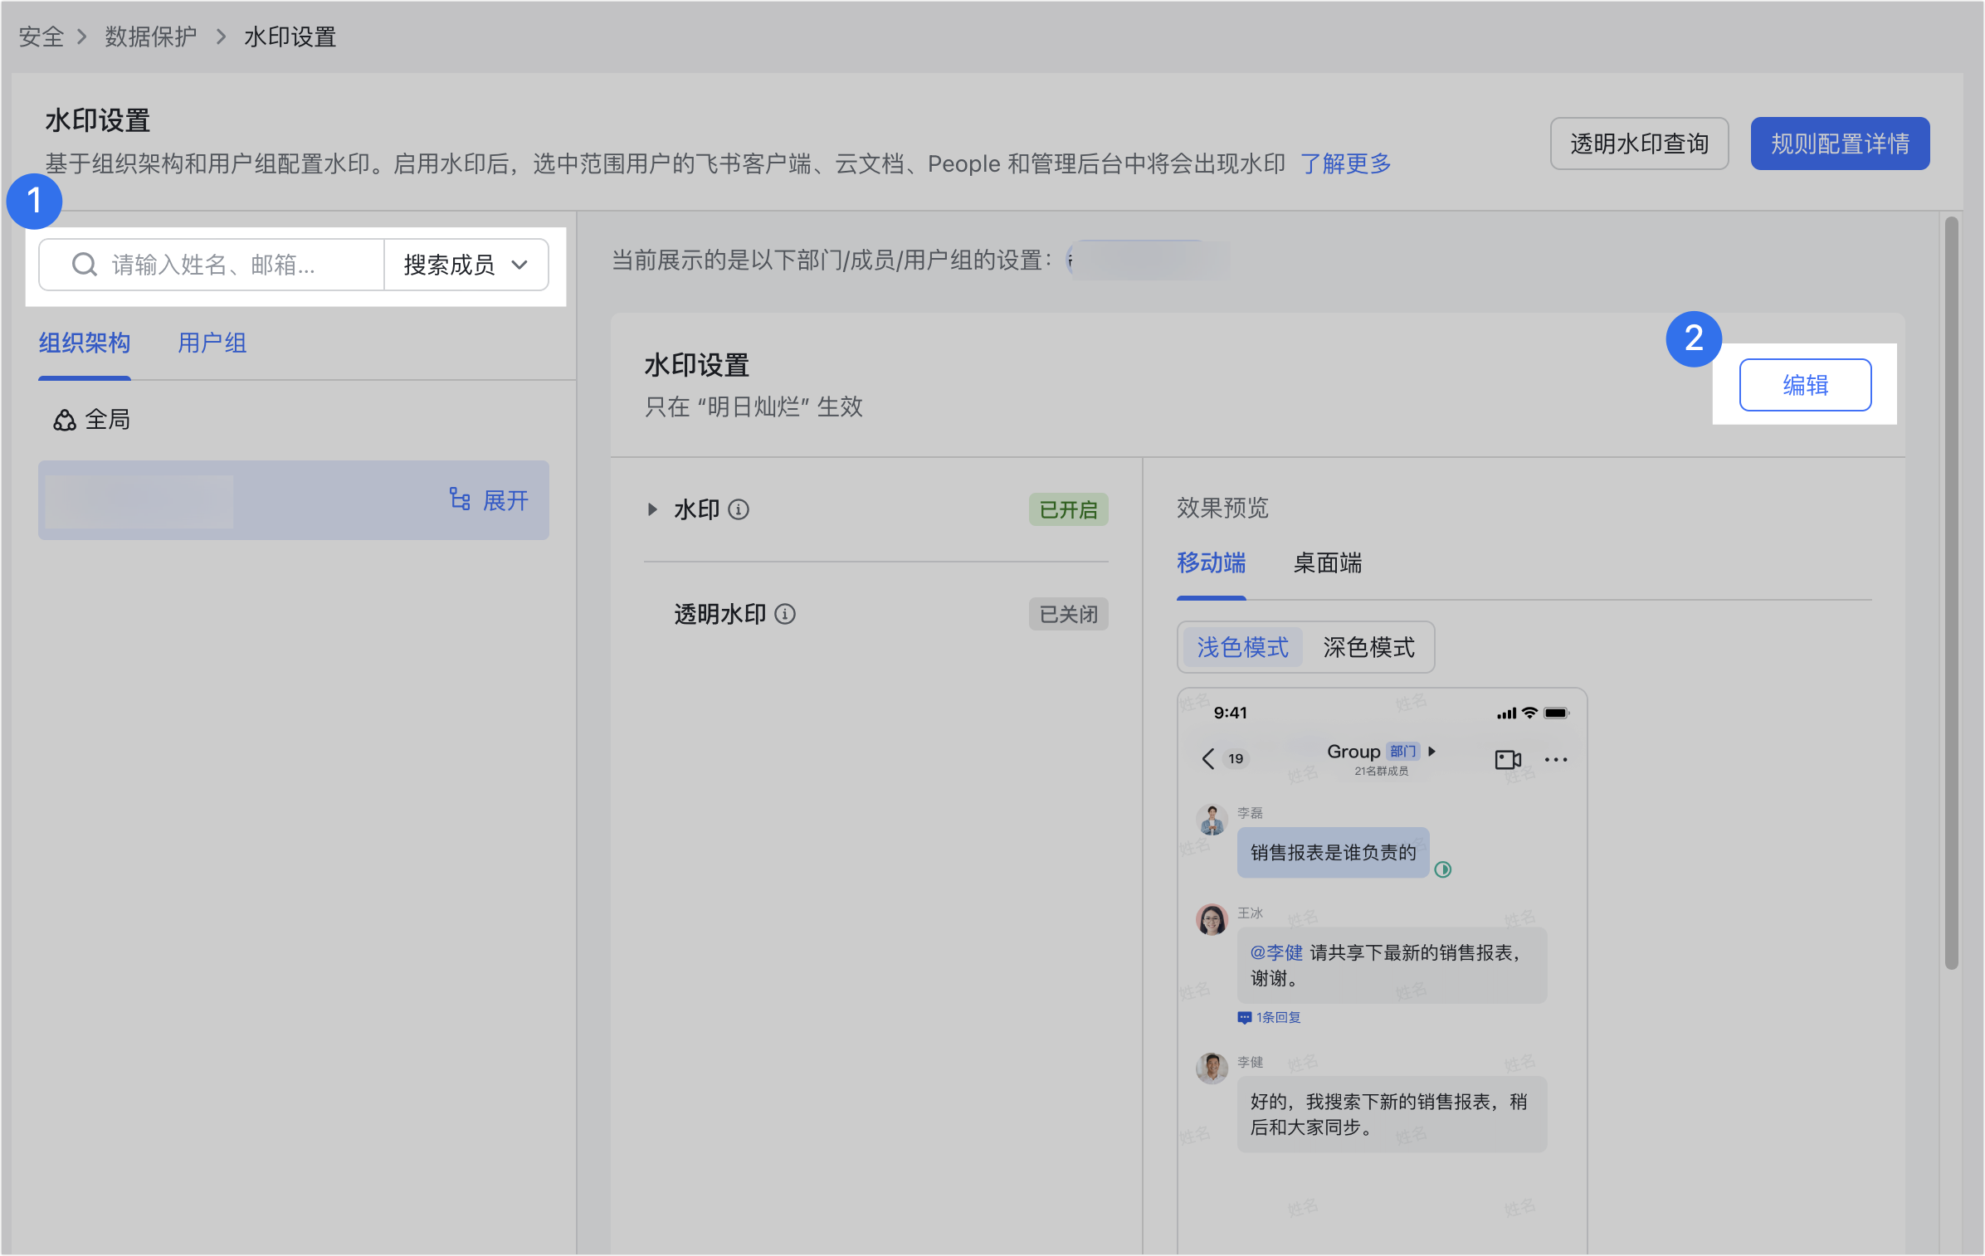Open the 搜索成员 dropdown
Image resolution: width=1985 pixels, height=1256 pixels.
point(466,265)
